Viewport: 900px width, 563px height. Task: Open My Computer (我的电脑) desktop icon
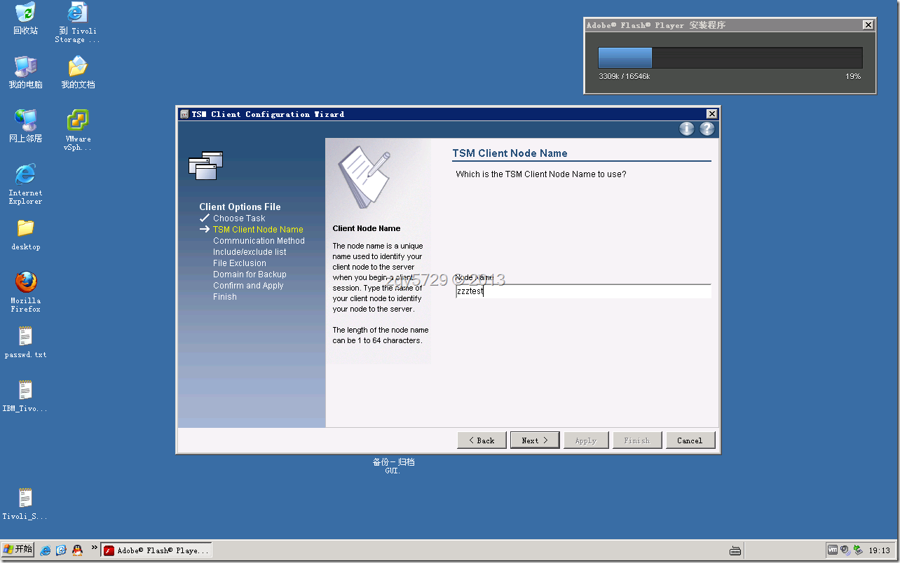coord(25,72)
